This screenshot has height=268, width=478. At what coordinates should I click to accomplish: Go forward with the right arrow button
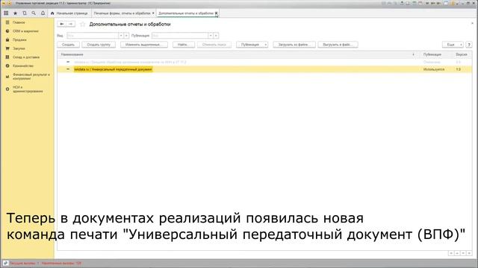pos(71,24)
